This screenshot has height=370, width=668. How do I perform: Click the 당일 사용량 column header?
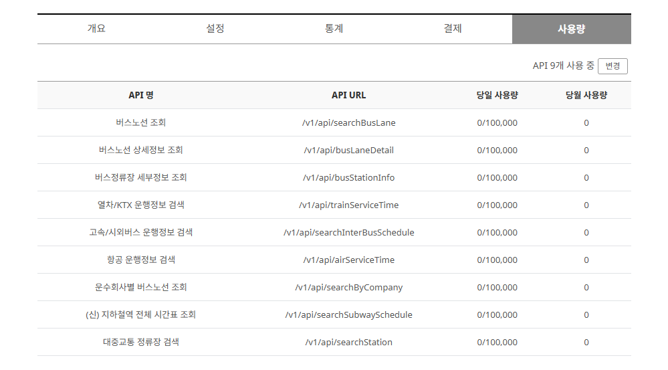coord(497,95)
